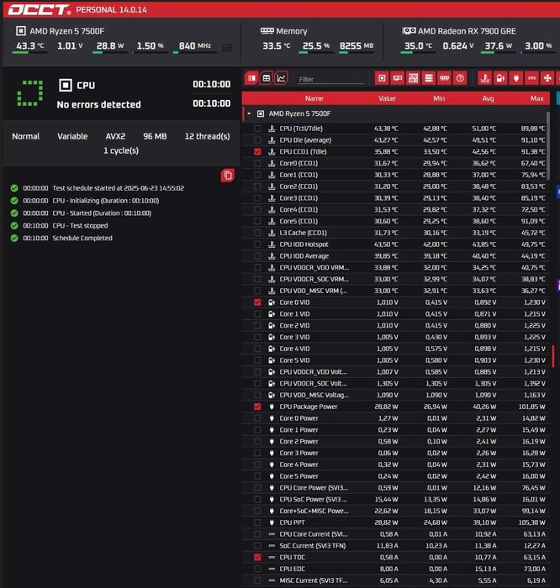The image size is (560, 588).
Task: Sort sensors by Avg column
Action: click(x=488, y=98)
